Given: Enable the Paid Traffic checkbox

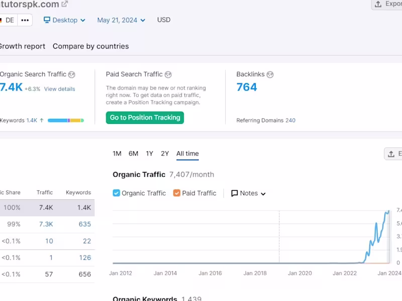Looking at the screenshot, I should (x=176, y=193).
